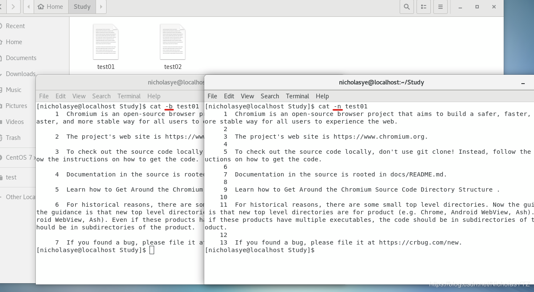Minimize the right terminal window
This screenshot has height=292, width=534.
523,83
